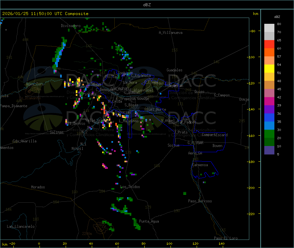The width and height of the screenshot is (294, 248).
Task: Click the 140 km horizontal axis label
Action: click(x=221, y=243)
